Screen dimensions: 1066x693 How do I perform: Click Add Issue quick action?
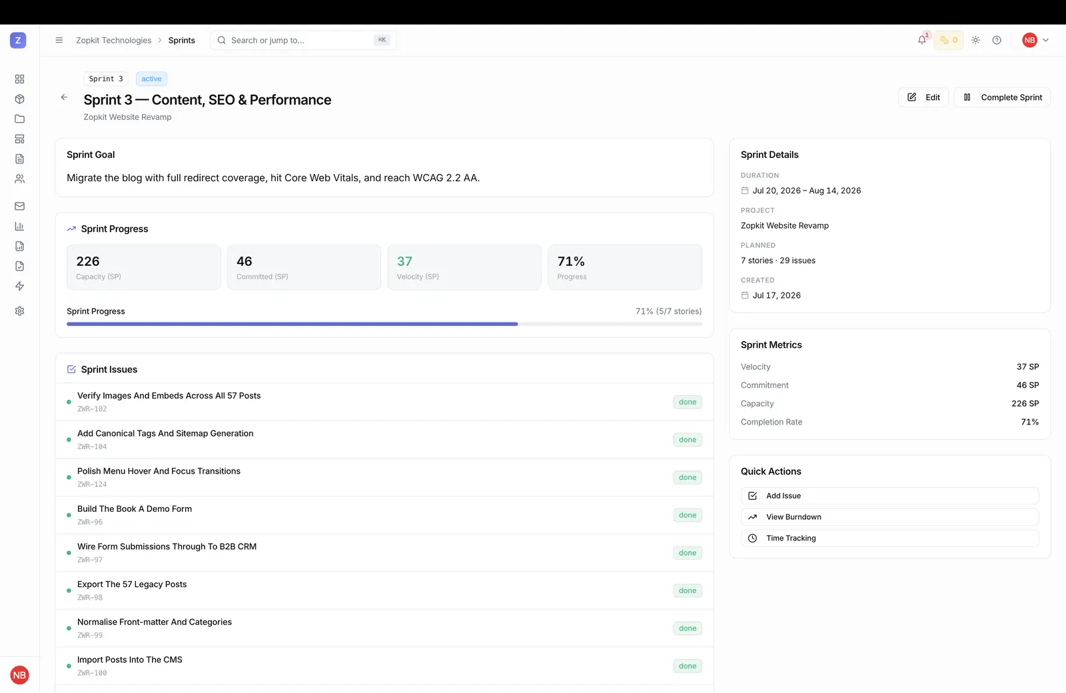coord(890,496)
